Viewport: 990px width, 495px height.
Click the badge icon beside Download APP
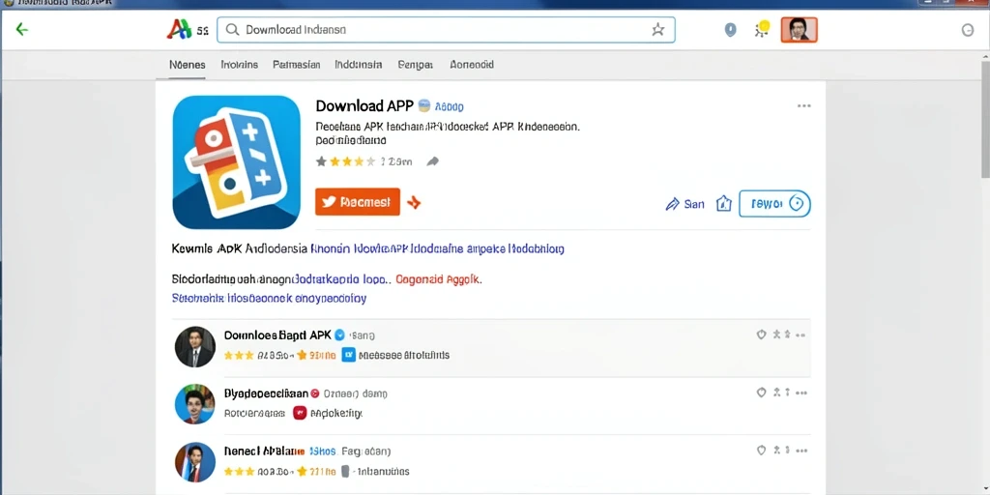[424, 105]
